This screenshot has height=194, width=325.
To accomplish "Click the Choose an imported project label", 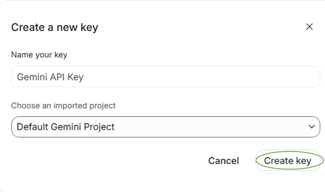I will pos(63,106).
